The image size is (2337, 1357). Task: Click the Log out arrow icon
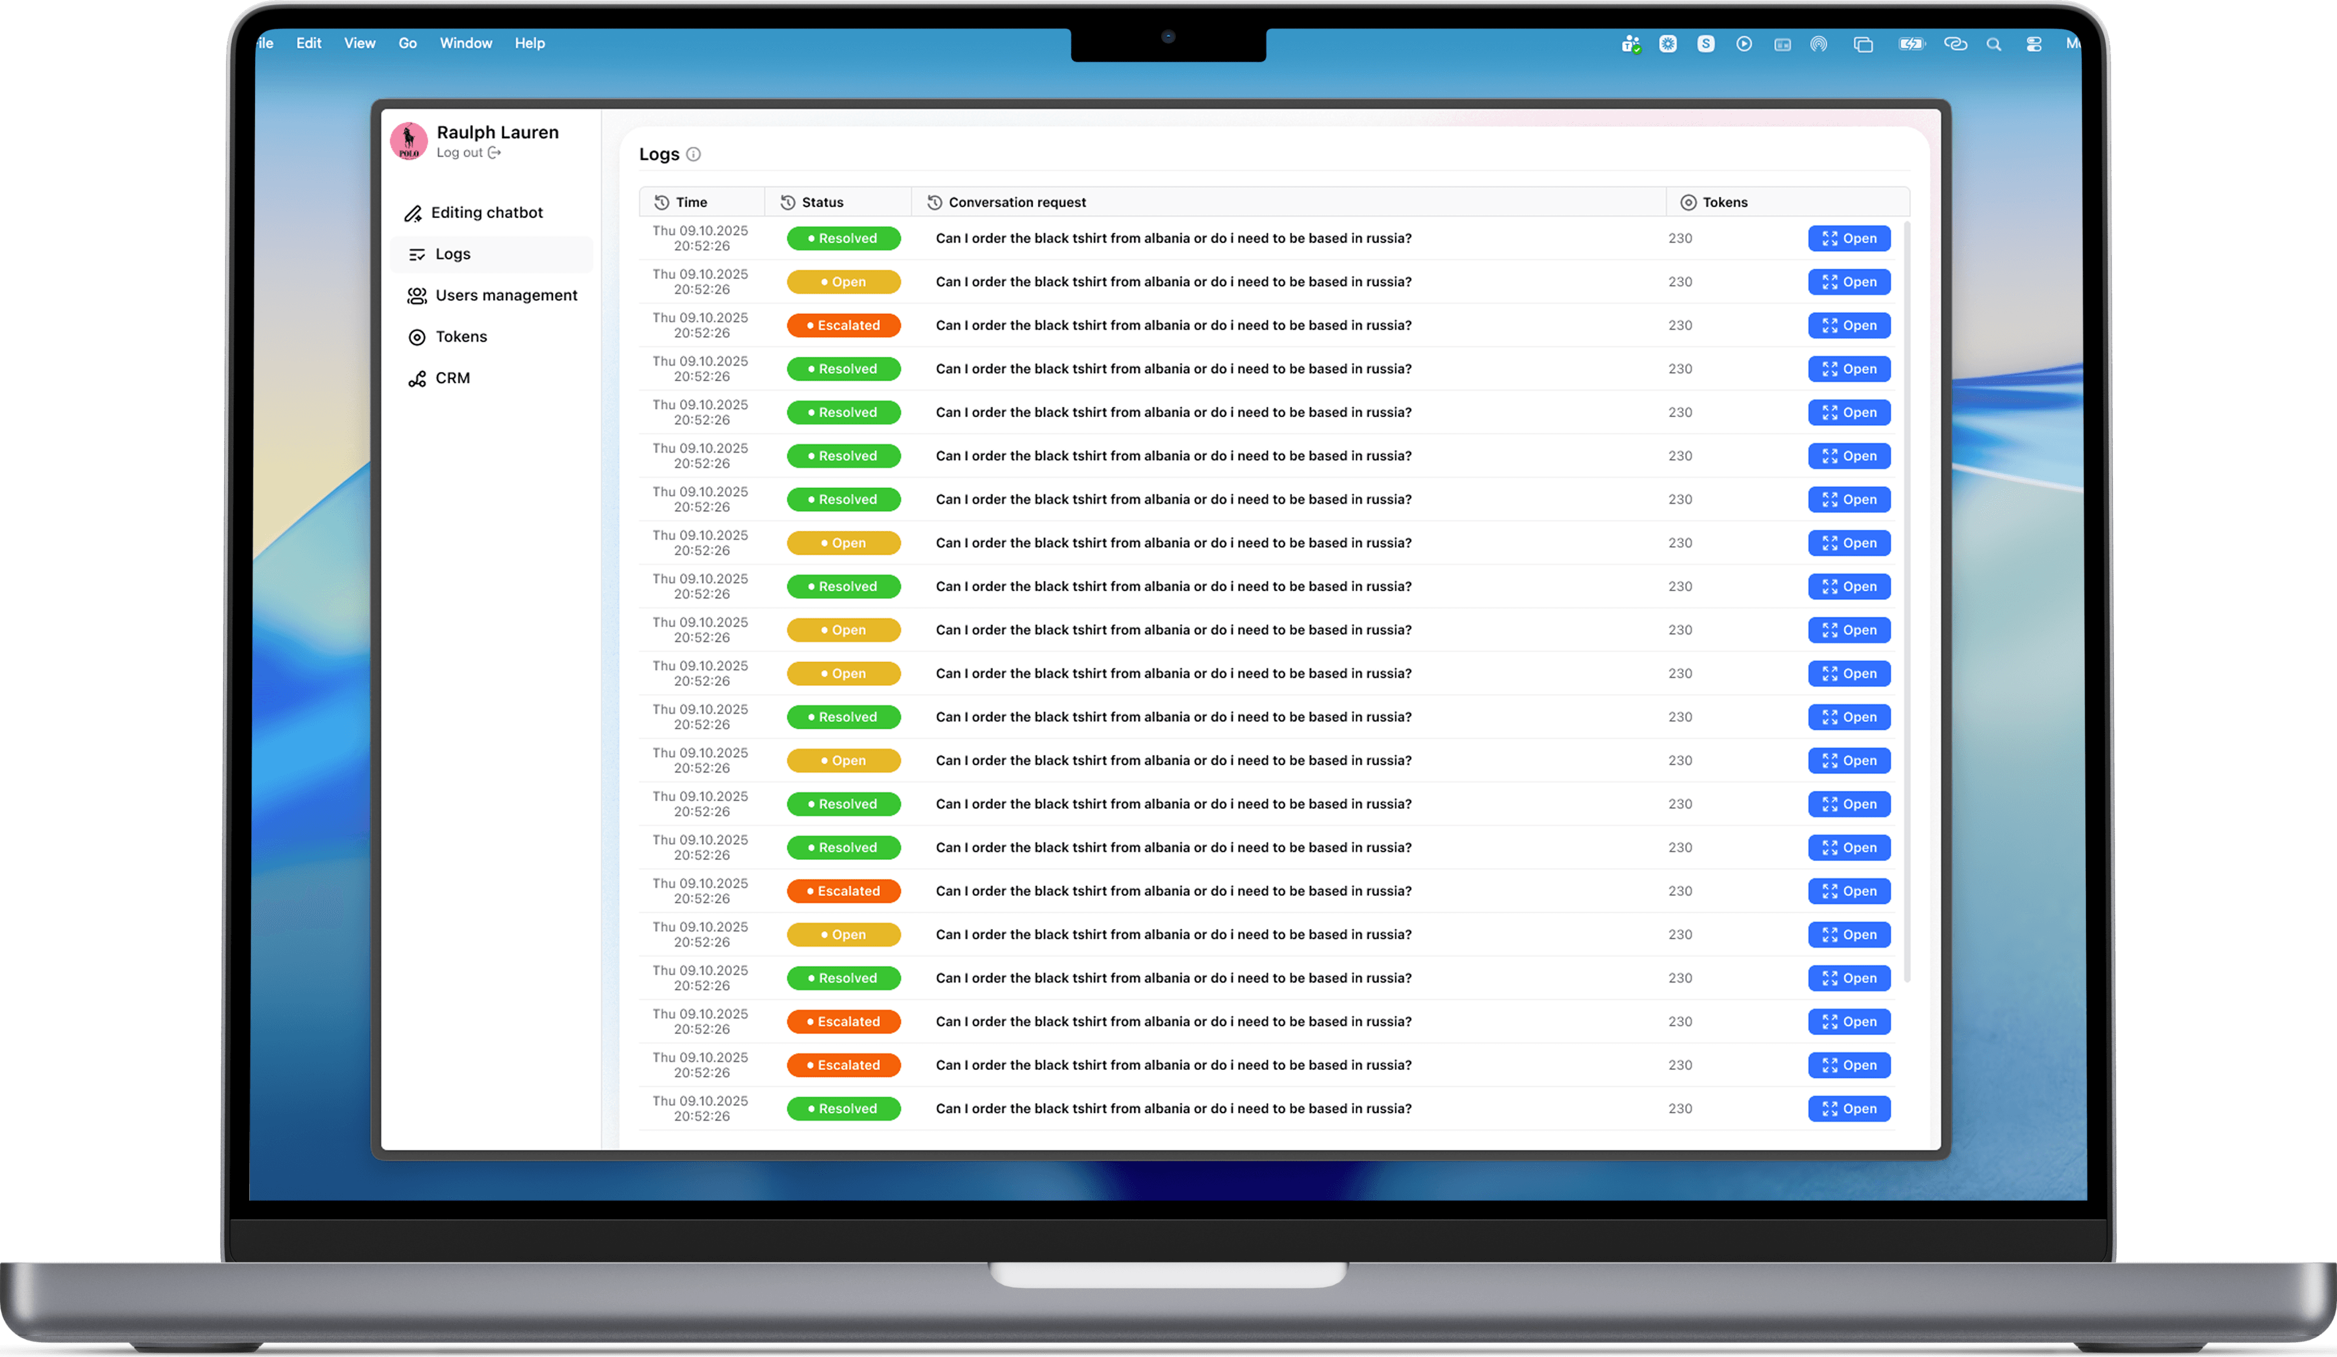coord(494,153)
